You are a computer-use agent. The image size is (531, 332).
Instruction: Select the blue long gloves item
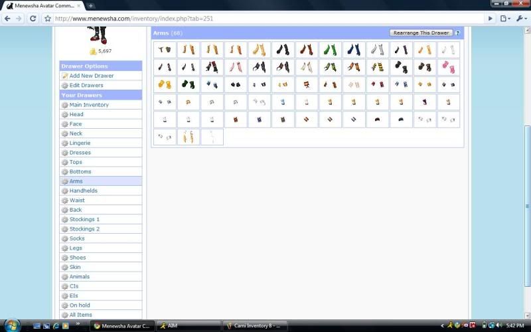pos(354,50)
